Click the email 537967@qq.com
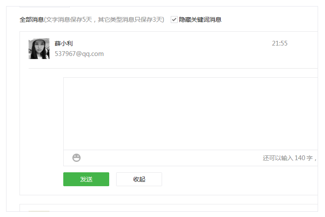The height and width of the screenshot is (217, 325). 79,54
